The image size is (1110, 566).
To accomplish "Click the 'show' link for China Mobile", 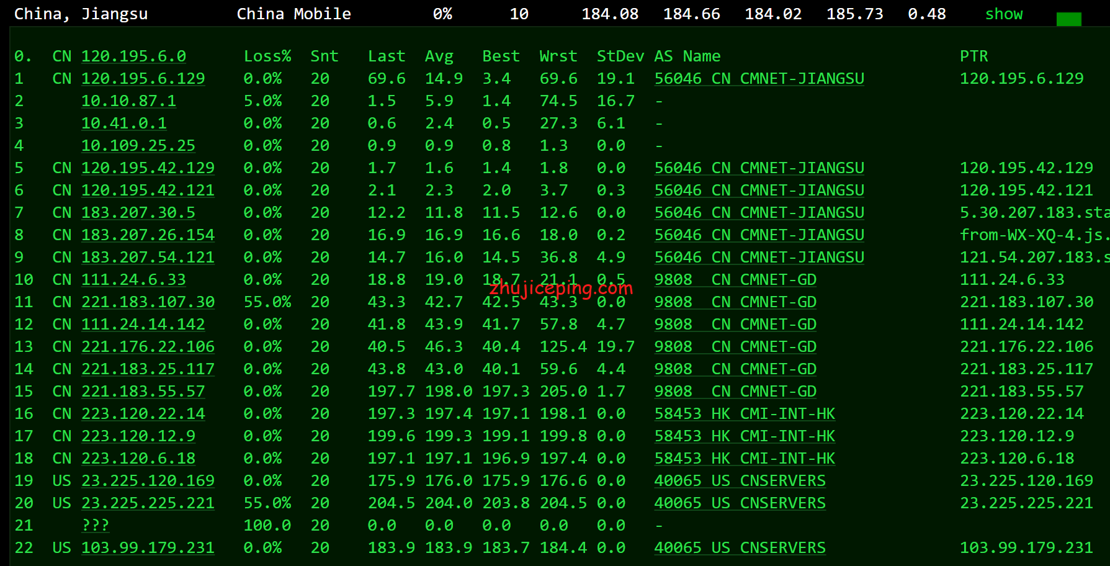I will [x=1004, y=14].
